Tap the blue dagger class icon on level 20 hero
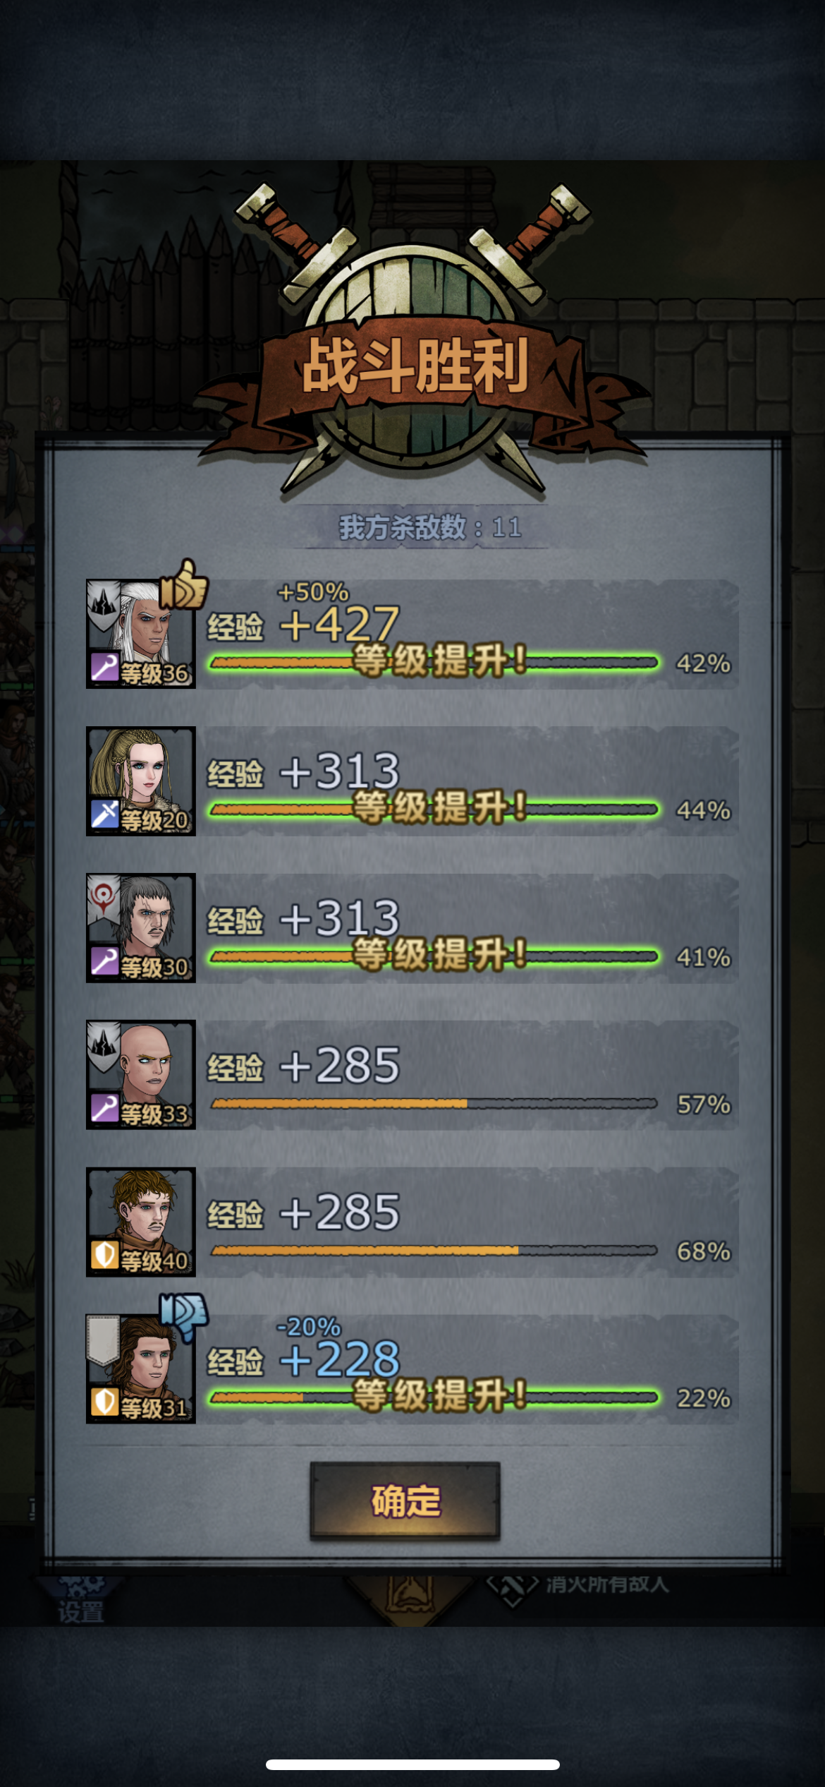 104,814
